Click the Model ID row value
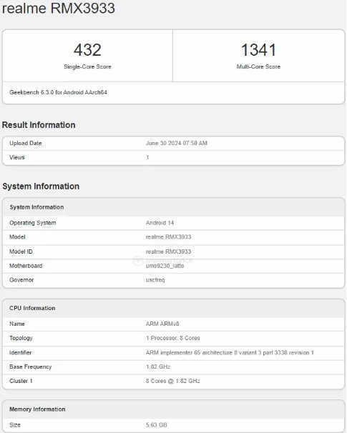 (168, 252)
